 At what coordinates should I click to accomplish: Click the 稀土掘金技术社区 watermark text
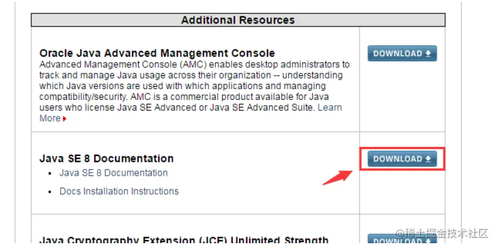tap(447, 233)
